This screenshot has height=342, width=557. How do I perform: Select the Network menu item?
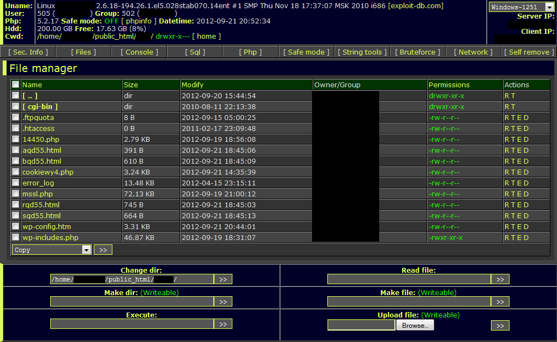point(473,52)
